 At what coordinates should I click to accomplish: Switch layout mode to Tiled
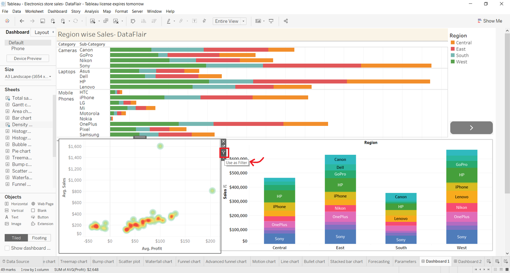[x=16, y=238]
